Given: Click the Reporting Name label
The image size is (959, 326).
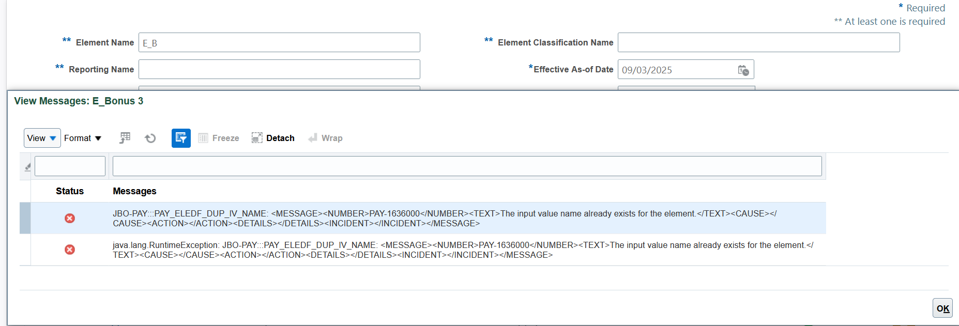Looking at the screenshot, I should coord(101,69).
